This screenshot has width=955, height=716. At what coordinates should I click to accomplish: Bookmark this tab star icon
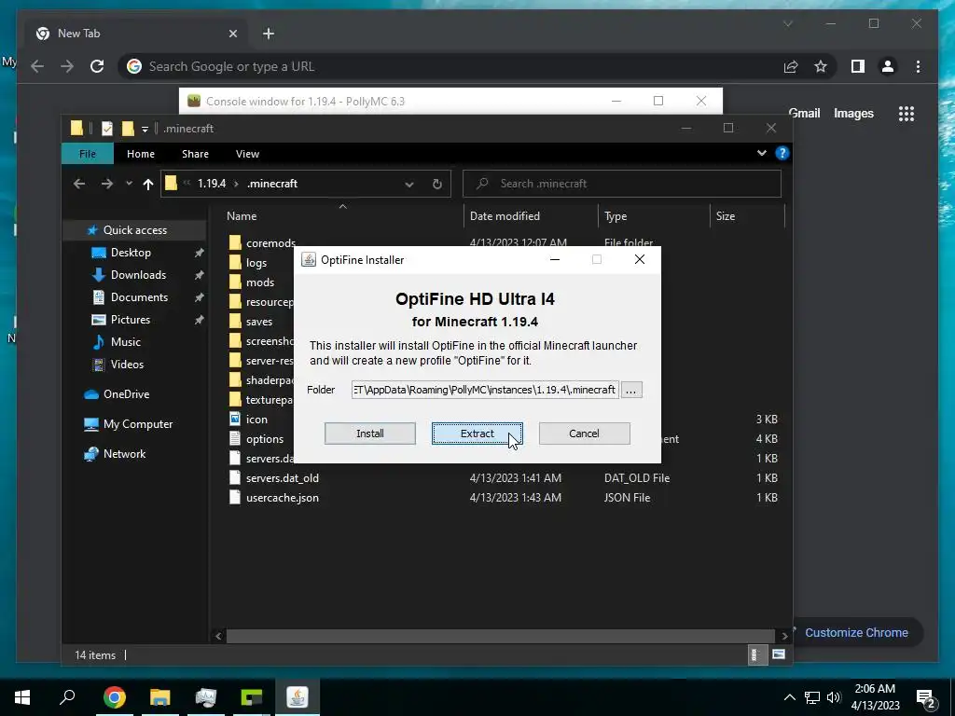click(x=821, y=66)
